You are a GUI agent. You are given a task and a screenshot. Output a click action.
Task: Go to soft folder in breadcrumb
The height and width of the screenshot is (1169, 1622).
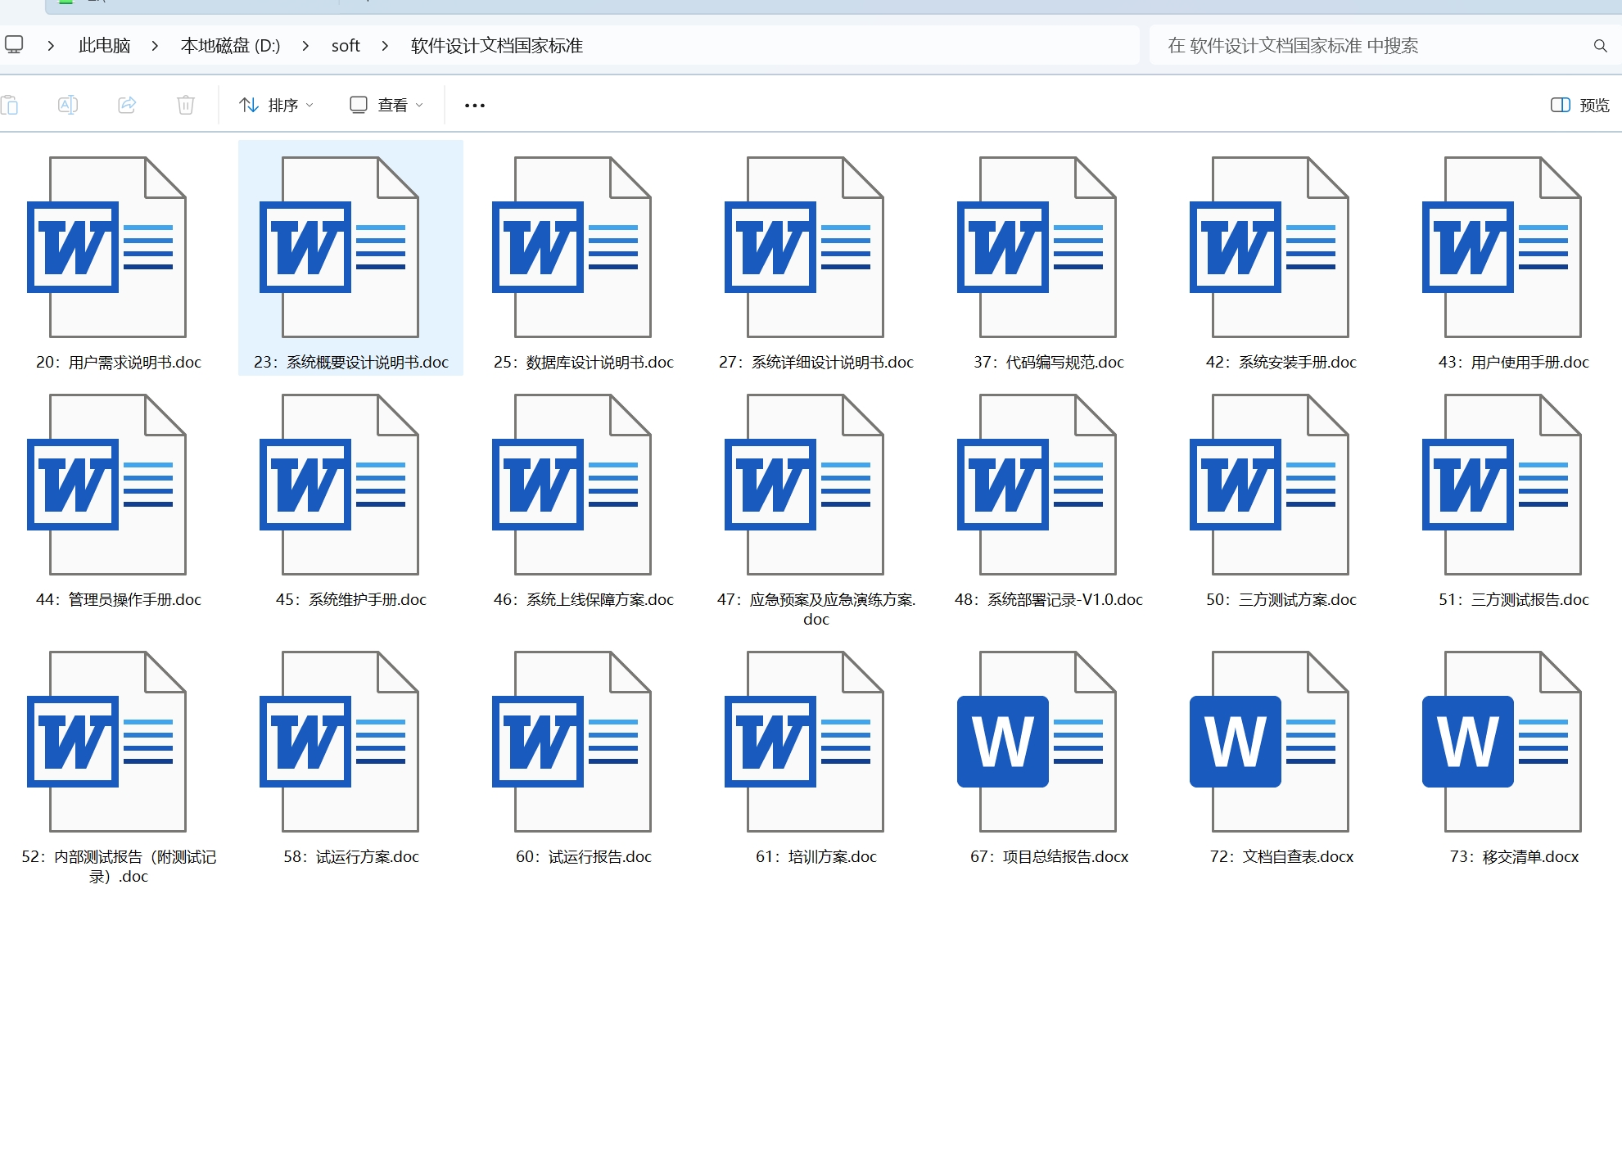346,46
